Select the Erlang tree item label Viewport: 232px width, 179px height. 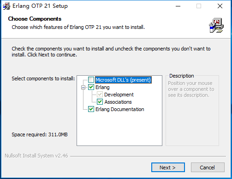[x=102, y=87]
